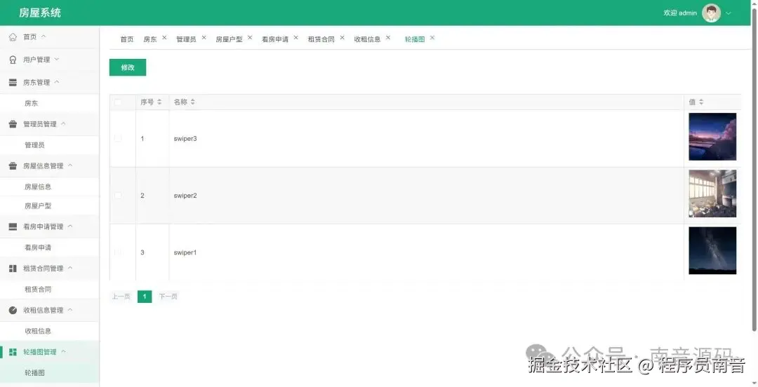This screenshot has width=758, height=387.
Task: Collapse the 房东管理 menu
Action: (x=57, y=81)
